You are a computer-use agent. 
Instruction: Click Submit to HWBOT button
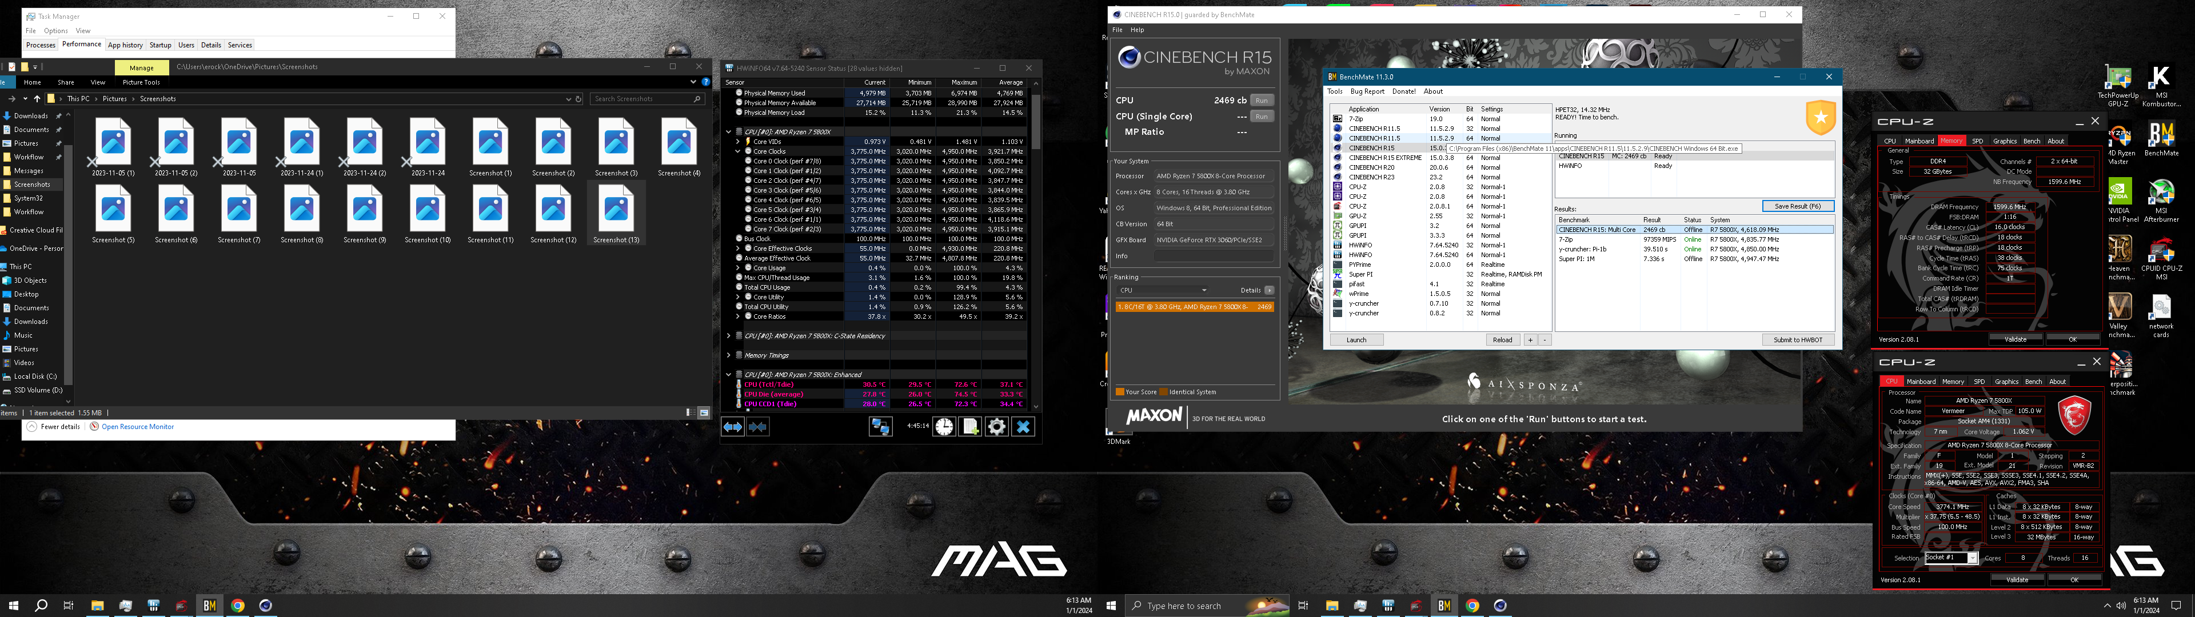pos(1798,340)
